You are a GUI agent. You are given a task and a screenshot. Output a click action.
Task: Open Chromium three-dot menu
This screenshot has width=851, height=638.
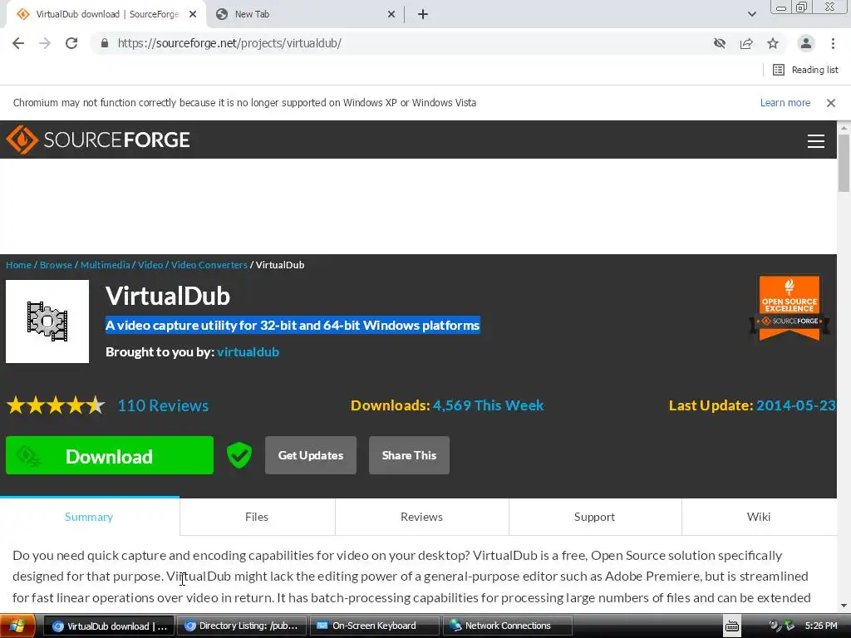coord(833,43)
